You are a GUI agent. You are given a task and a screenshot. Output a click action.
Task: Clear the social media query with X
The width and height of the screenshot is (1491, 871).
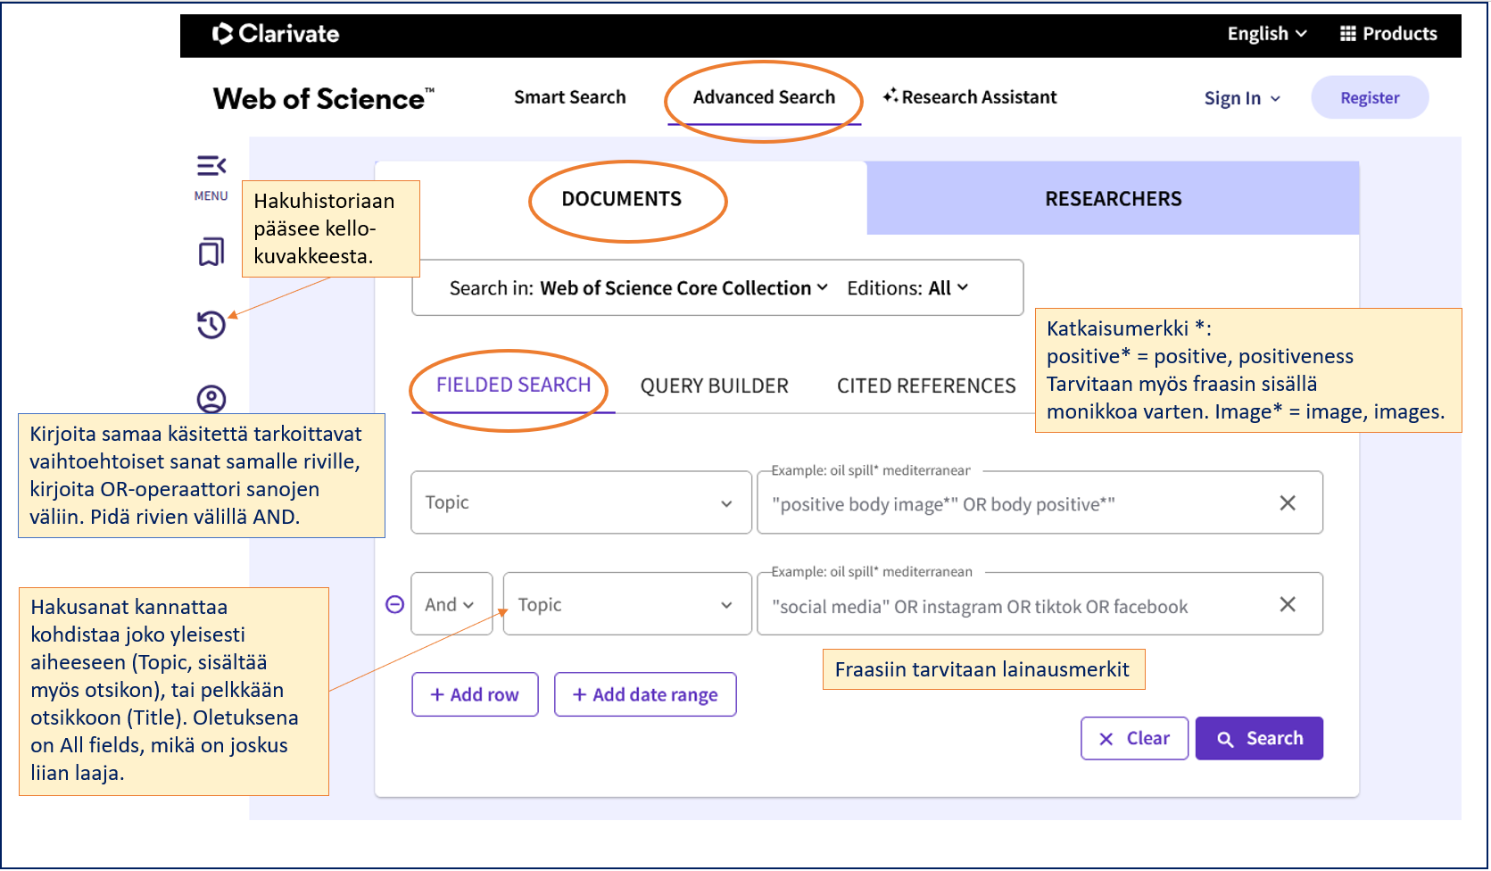pos(1288,604)
